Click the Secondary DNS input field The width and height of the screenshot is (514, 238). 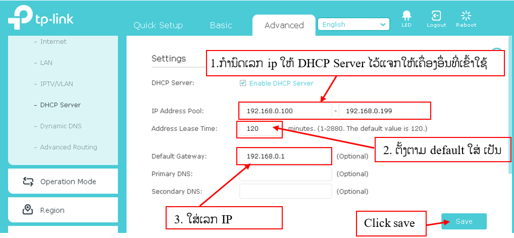coord(285,192)
